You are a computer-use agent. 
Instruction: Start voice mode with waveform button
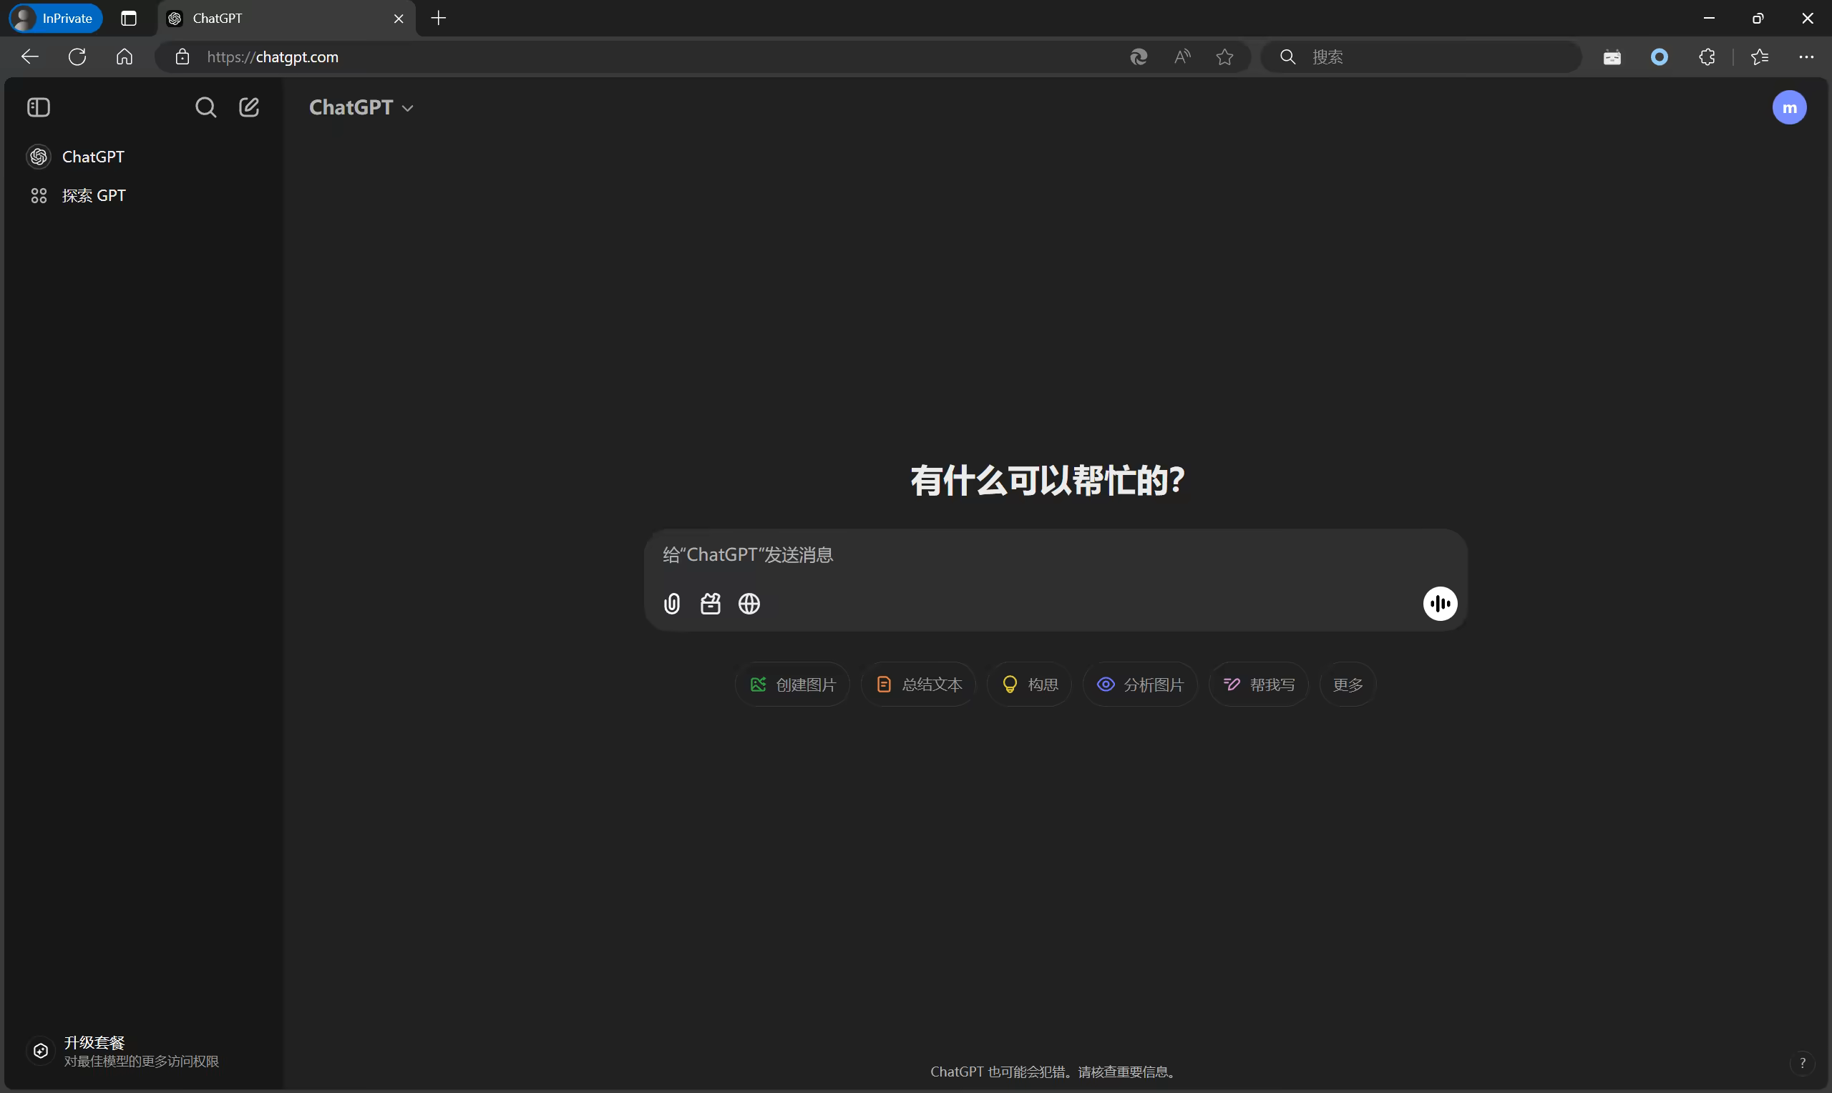click(x=1439, y=604)
